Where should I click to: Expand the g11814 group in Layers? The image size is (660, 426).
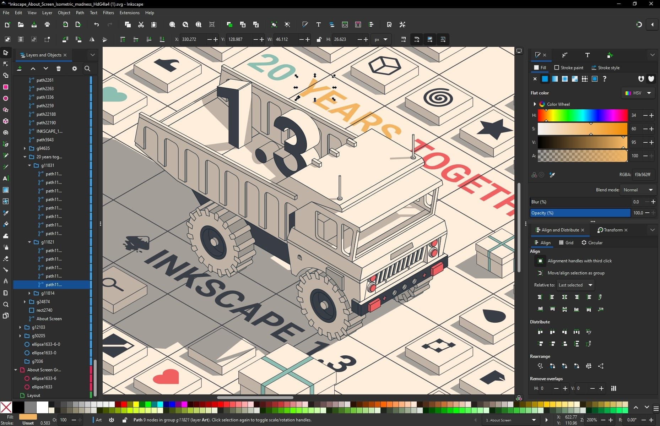point(29,293)
